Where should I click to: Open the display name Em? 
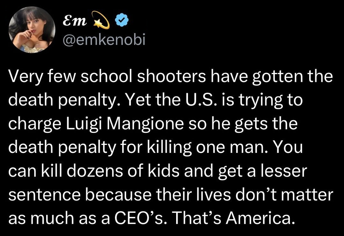point(75,21)
